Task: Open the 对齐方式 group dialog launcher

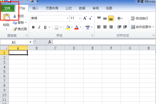Action: coord(153,35)
